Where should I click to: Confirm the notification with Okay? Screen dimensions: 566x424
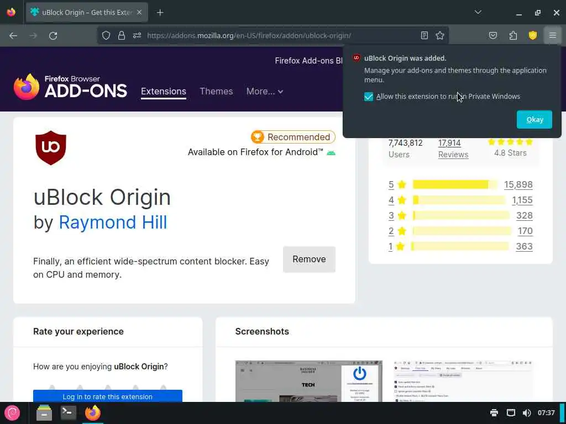pos(534,120)
